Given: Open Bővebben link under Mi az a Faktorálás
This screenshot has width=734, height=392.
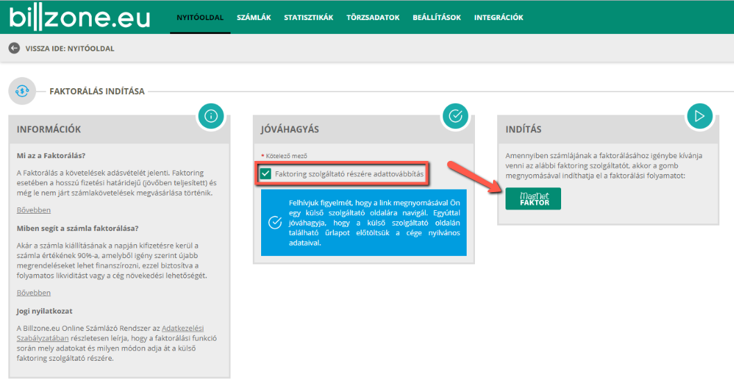Looking at the screenshot, I should pos(34,210).
